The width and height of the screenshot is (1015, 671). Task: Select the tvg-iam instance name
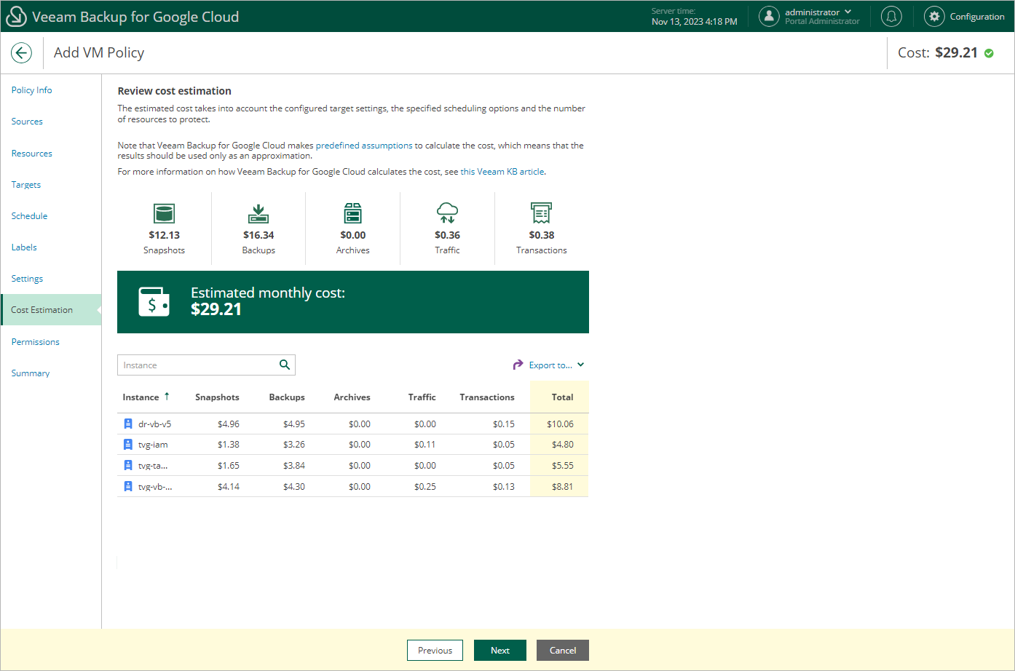click(x=153, y=445)
